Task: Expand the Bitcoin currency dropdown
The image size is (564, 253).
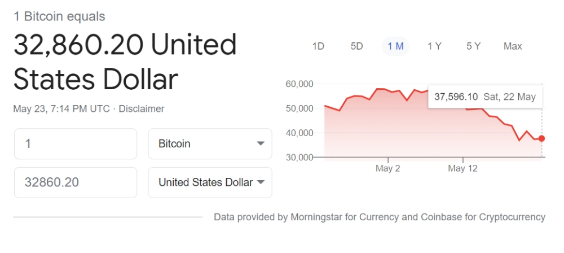Action: click(210, 144)
